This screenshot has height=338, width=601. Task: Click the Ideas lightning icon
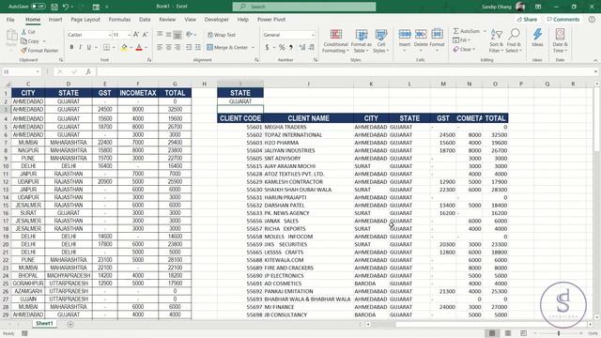click(537, 35)
